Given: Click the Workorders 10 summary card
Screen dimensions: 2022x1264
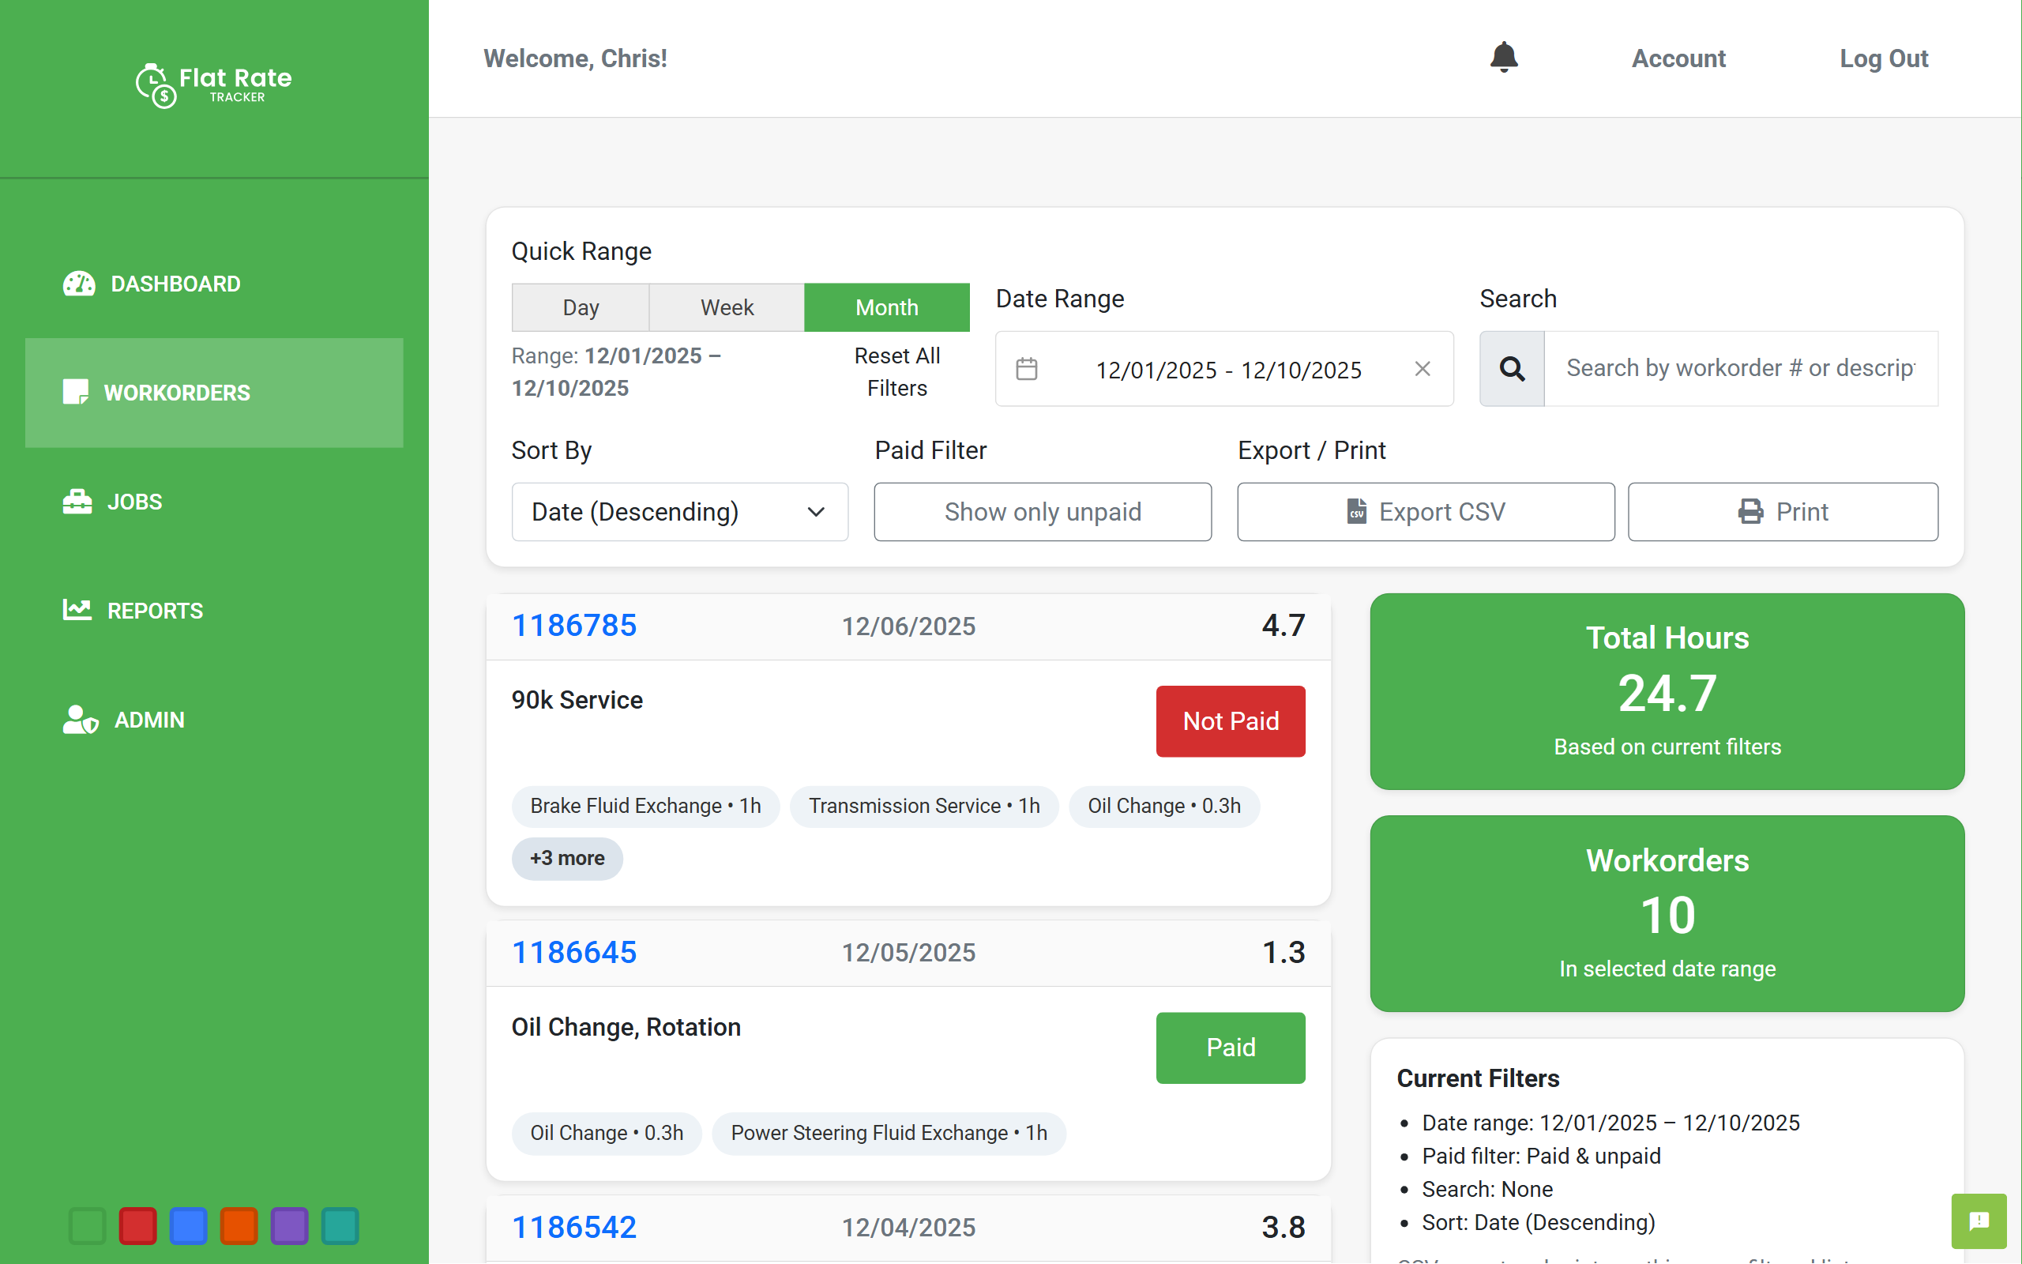Looking at the screenshot, I should [1667, 914].
